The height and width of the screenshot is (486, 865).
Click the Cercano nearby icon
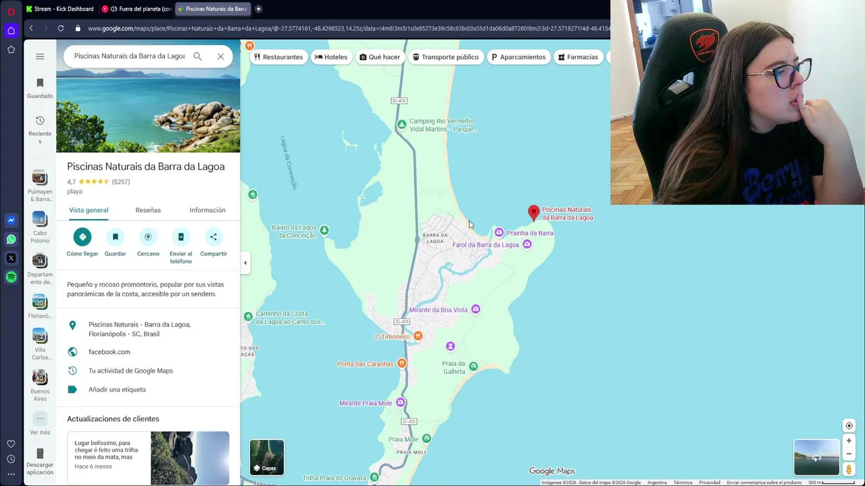click(148, 237)
